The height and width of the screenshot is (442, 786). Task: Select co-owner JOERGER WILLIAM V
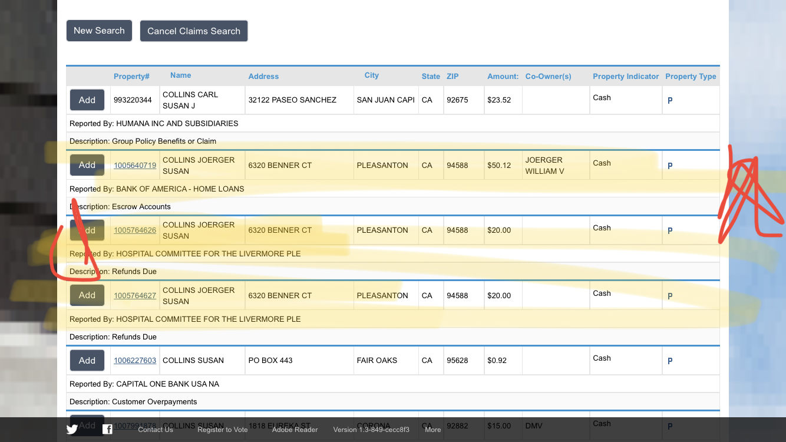pos(545,166)
